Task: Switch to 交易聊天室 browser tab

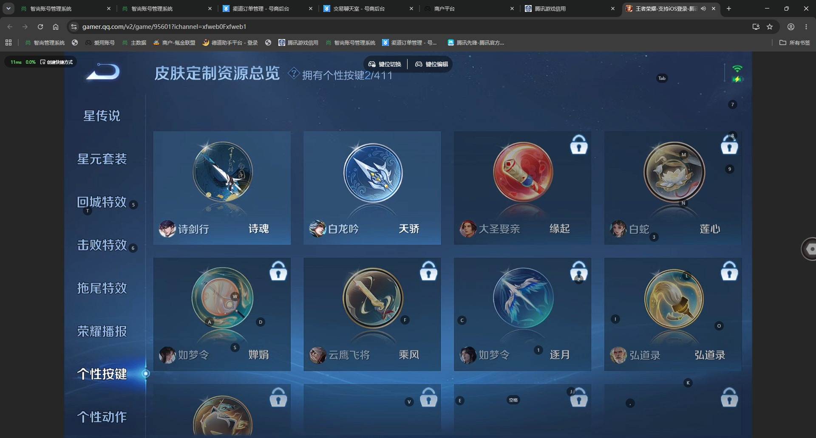Action: [x=368, y=8]
